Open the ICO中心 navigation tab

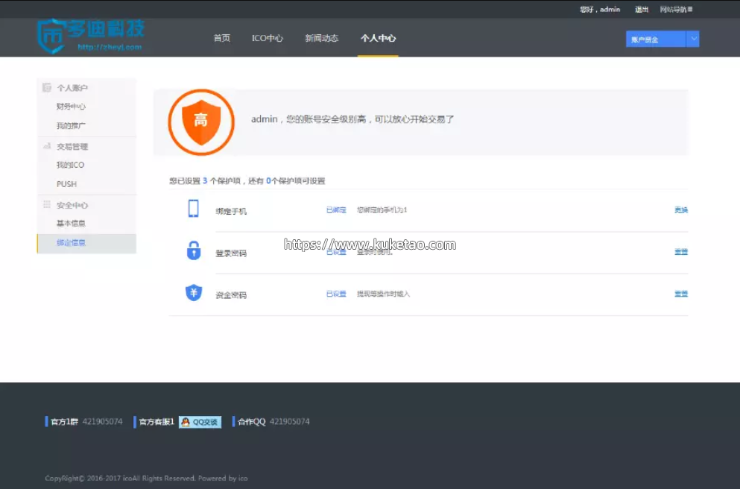[x=267, y=38]
